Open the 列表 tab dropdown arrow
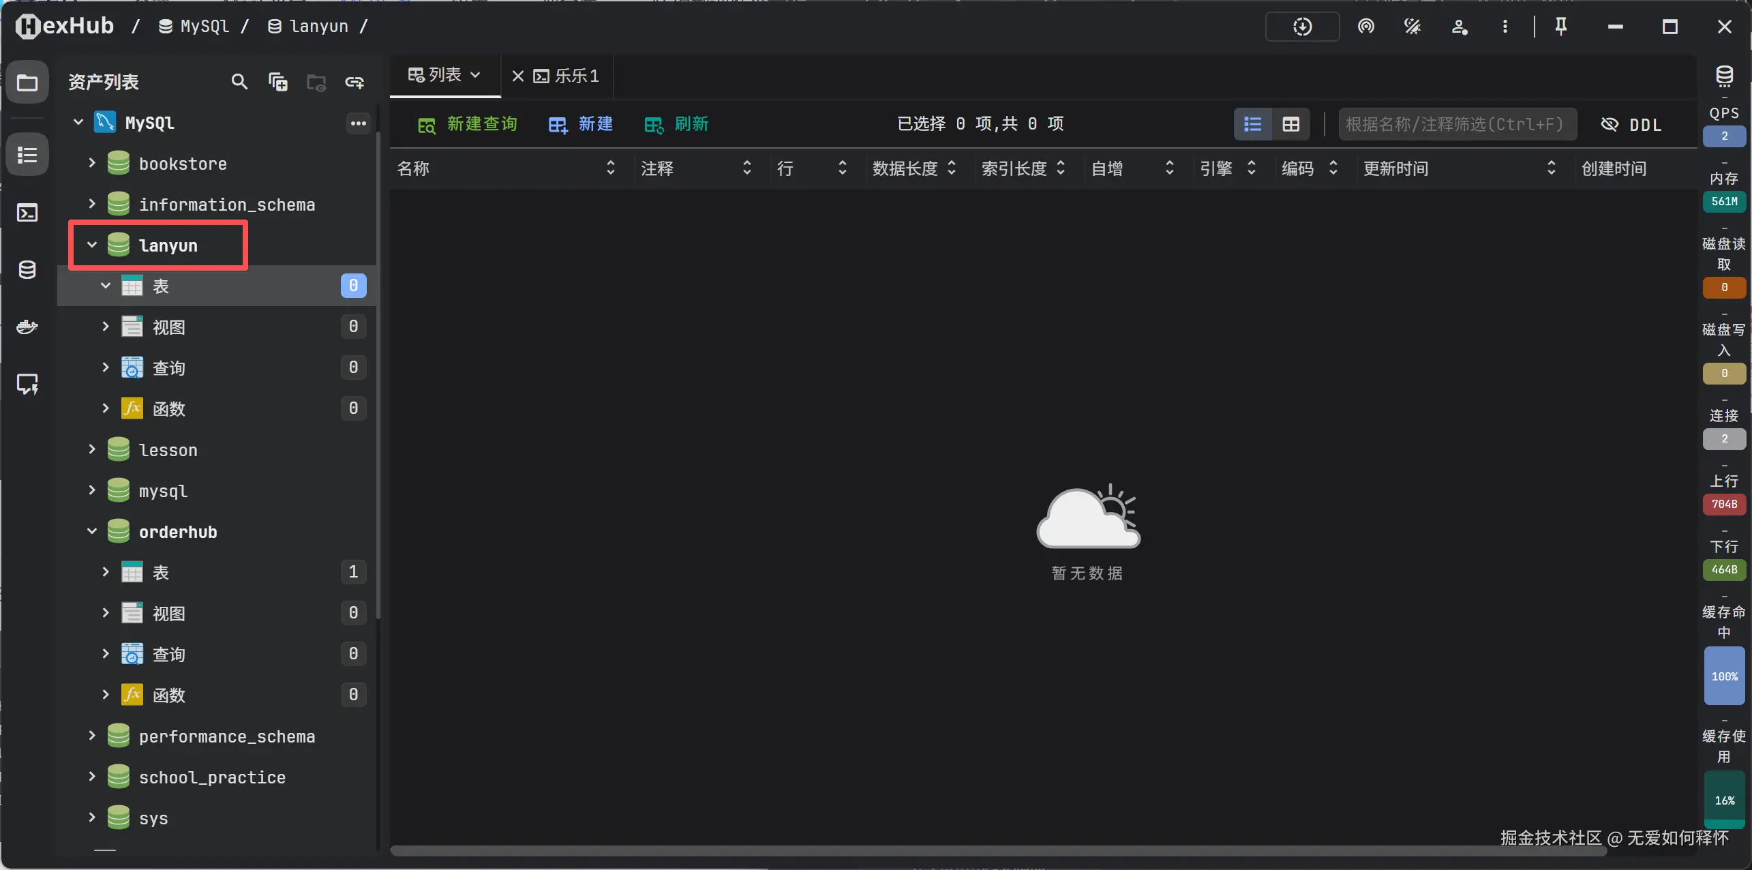The width and height of the screenshot is (1752, 870). [x=476, y=75]
